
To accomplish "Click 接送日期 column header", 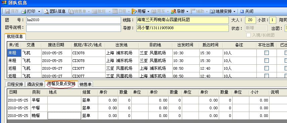I will pyautogui.click(x=56, y=45).
